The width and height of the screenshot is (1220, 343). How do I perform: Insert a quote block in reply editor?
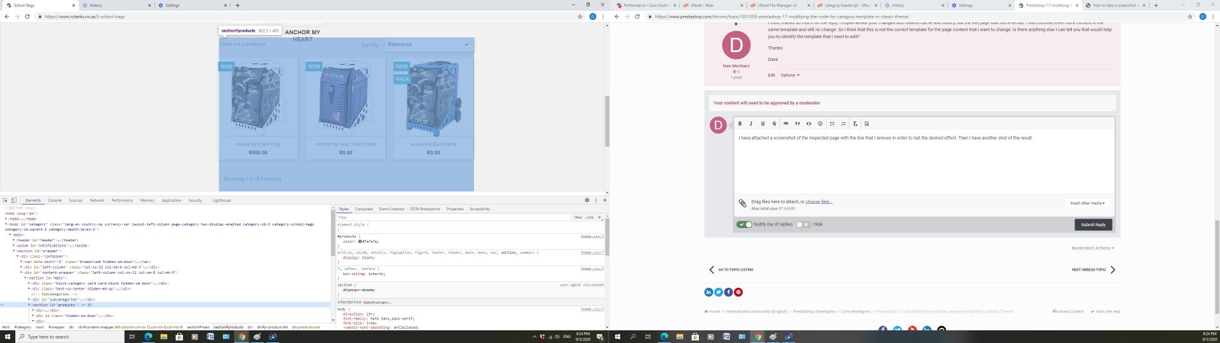[x=797, y=124]
